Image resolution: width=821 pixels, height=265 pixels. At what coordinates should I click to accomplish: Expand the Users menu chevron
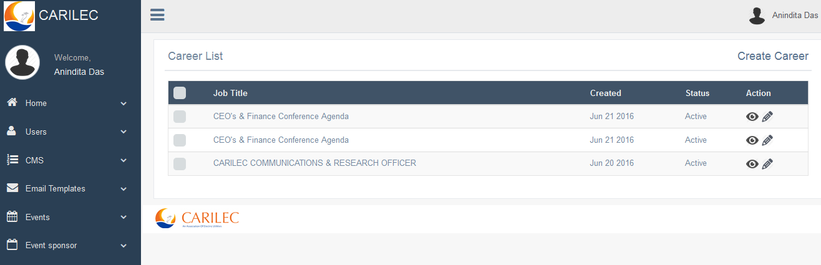tap(124, 132)
